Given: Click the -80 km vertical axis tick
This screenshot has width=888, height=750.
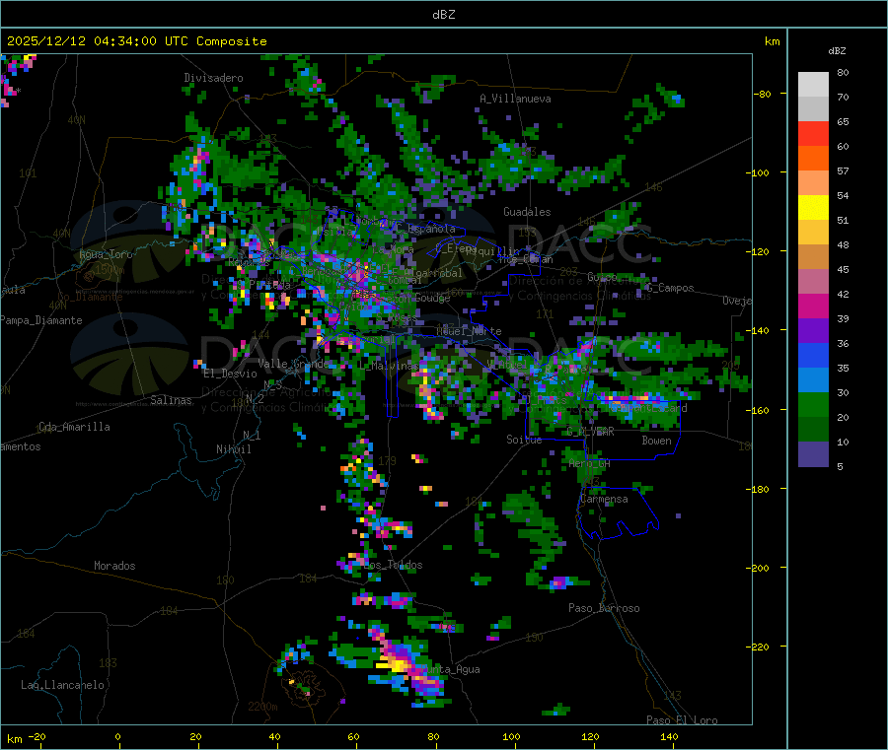Looking at the screenshot, I should [x=763, y=94].
